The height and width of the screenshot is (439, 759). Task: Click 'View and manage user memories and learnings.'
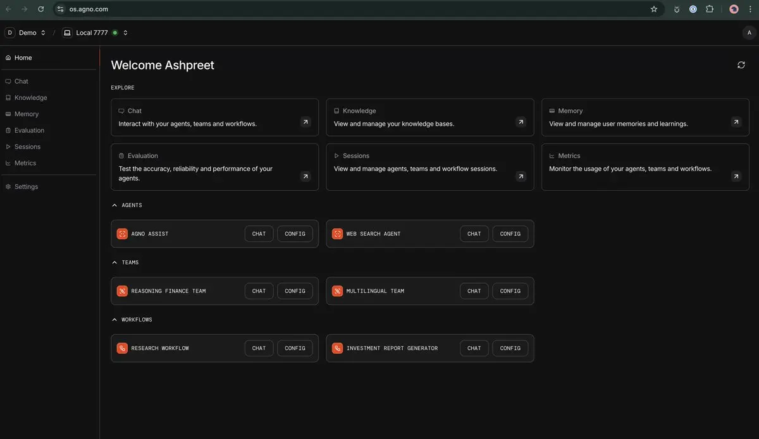(619, 124)
